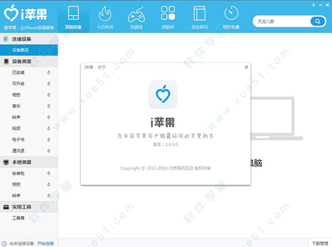Select 音乐 in the sidebar
The width and height of the screenshot is (332, 247).
(29, 106)
